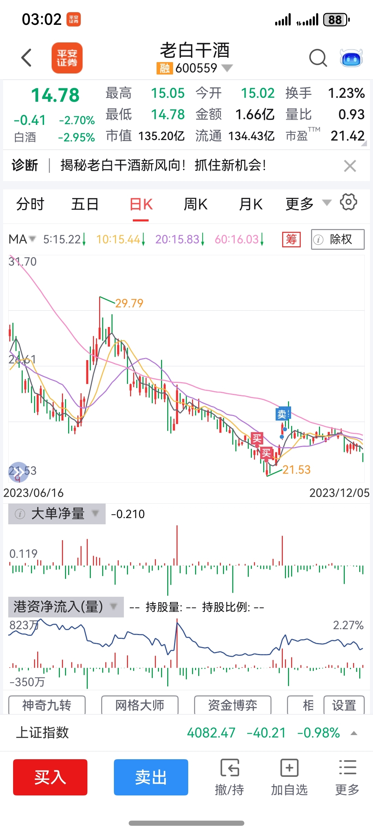Tap the battery indicator showing 88

click(x=337, y=20)
